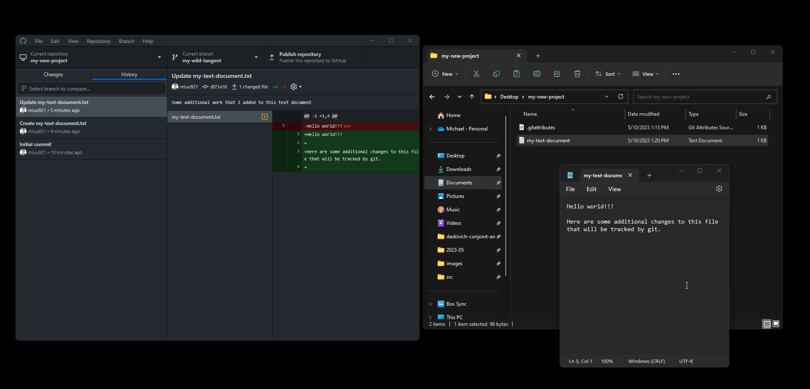Open diff options gear in GitHub Desktop

[x=296, y=87]
